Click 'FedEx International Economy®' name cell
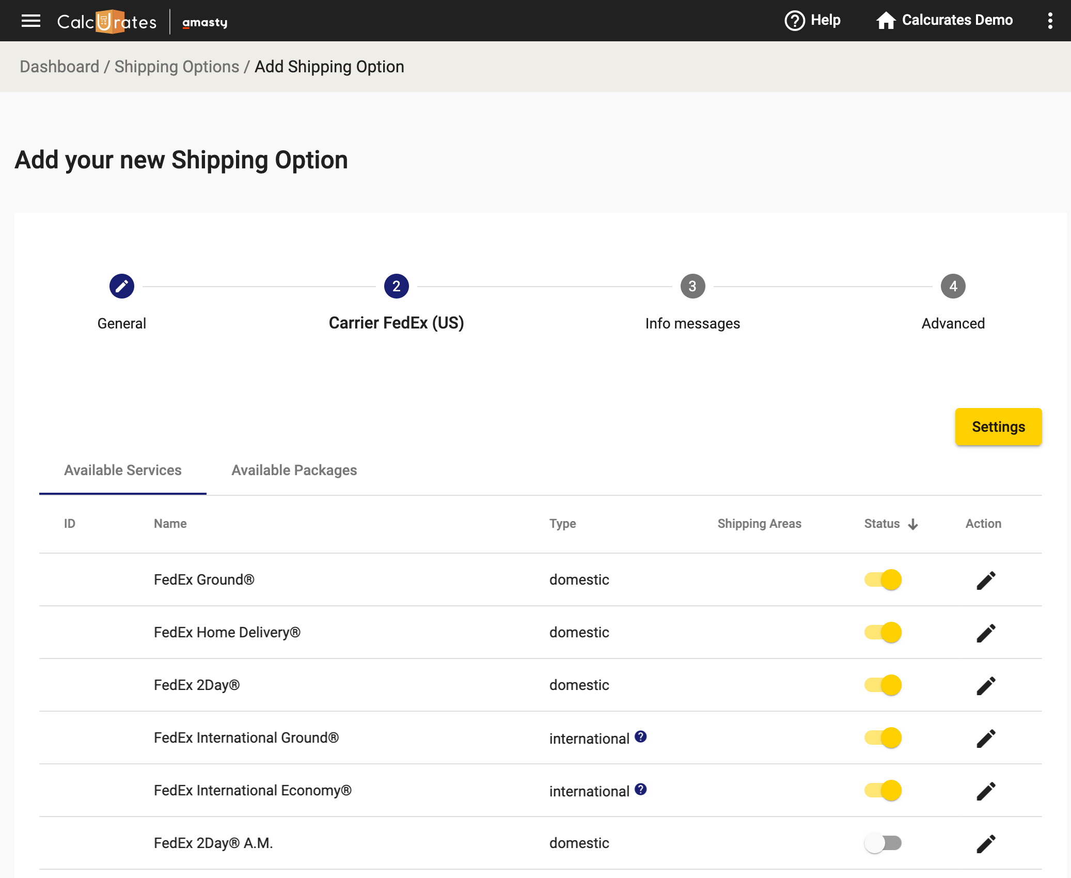The image size is (1071, 878). pyautogui.click(x=253, y=790)
